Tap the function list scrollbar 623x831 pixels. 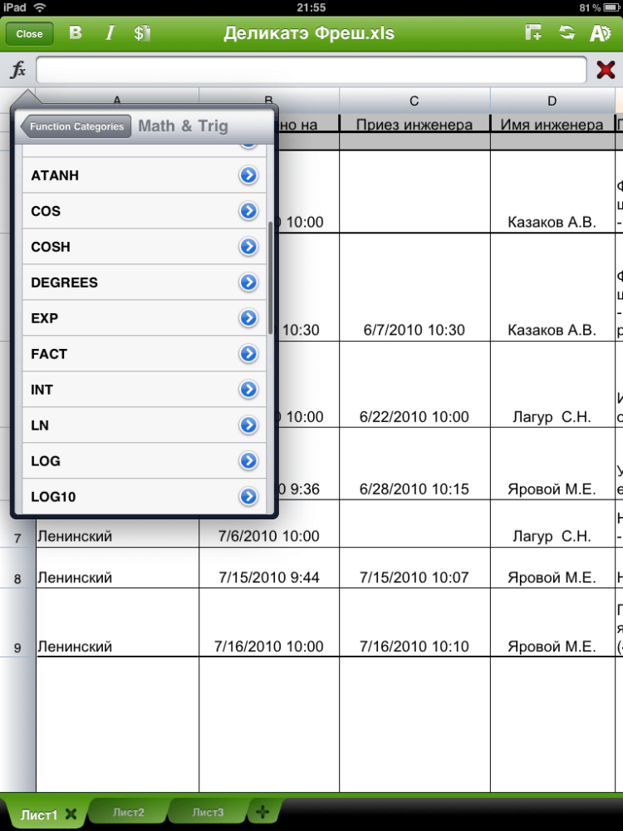pos(271,278)
